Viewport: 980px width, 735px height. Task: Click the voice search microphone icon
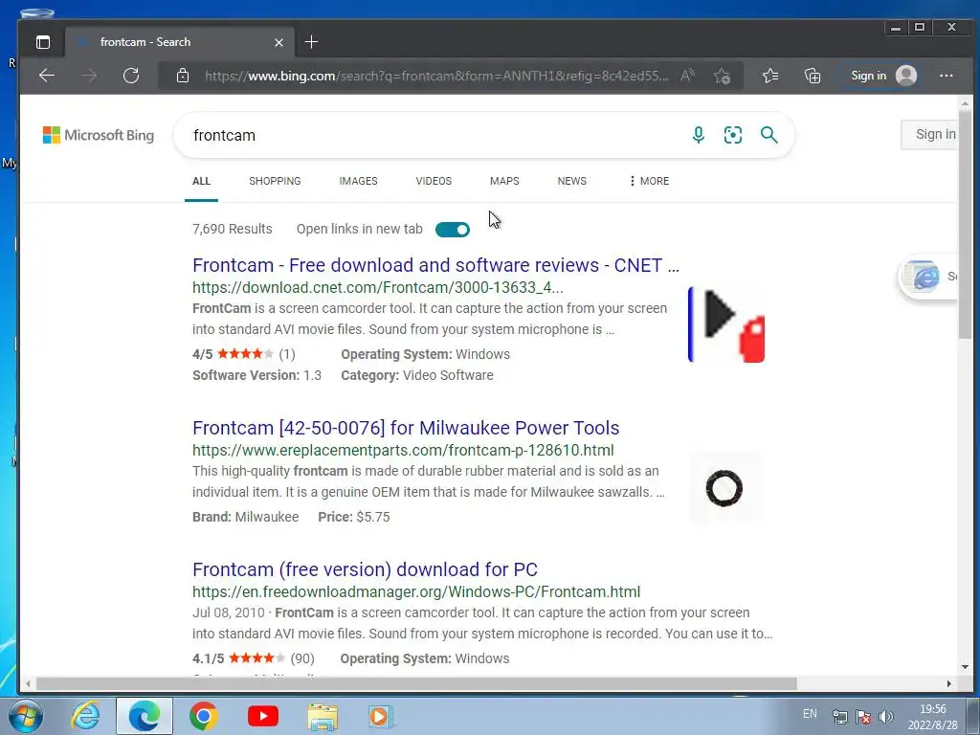pos(698,134)
